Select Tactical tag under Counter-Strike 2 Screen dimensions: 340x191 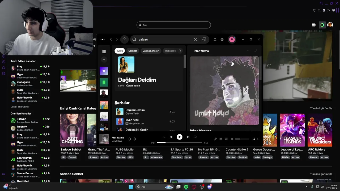pos(243,157)
